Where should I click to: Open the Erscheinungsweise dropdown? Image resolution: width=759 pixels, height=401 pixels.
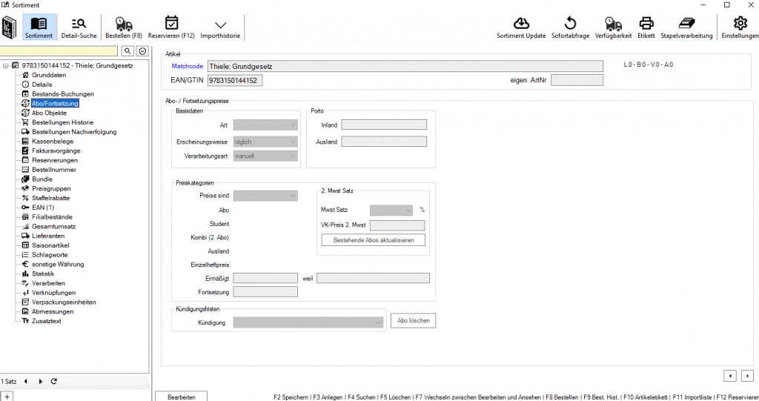265,141
